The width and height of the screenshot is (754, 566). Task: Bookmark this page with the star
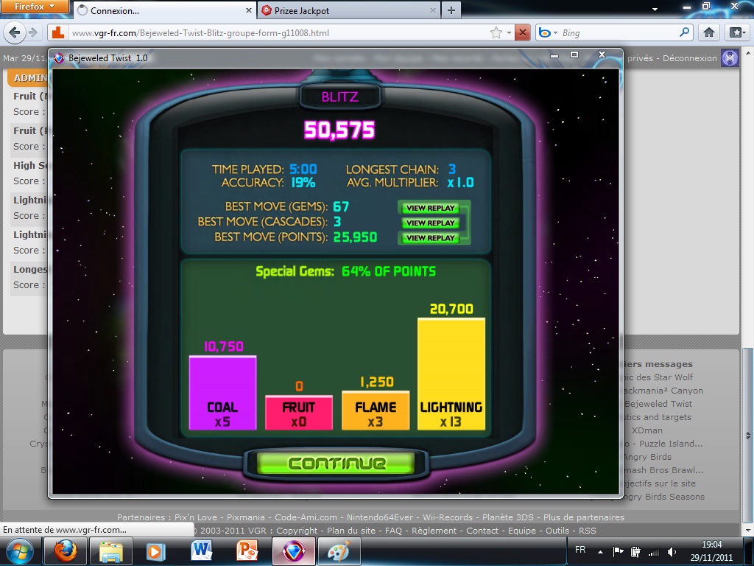(496, 32)
